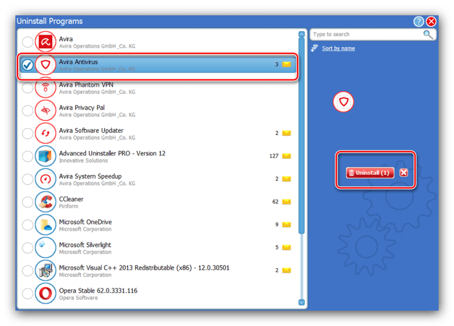Image resolution: width=454 pixels, height=326 pixels.
Task: Open reviews envelope for Visual C++ 2013
Action: click(x=287, y=270)
